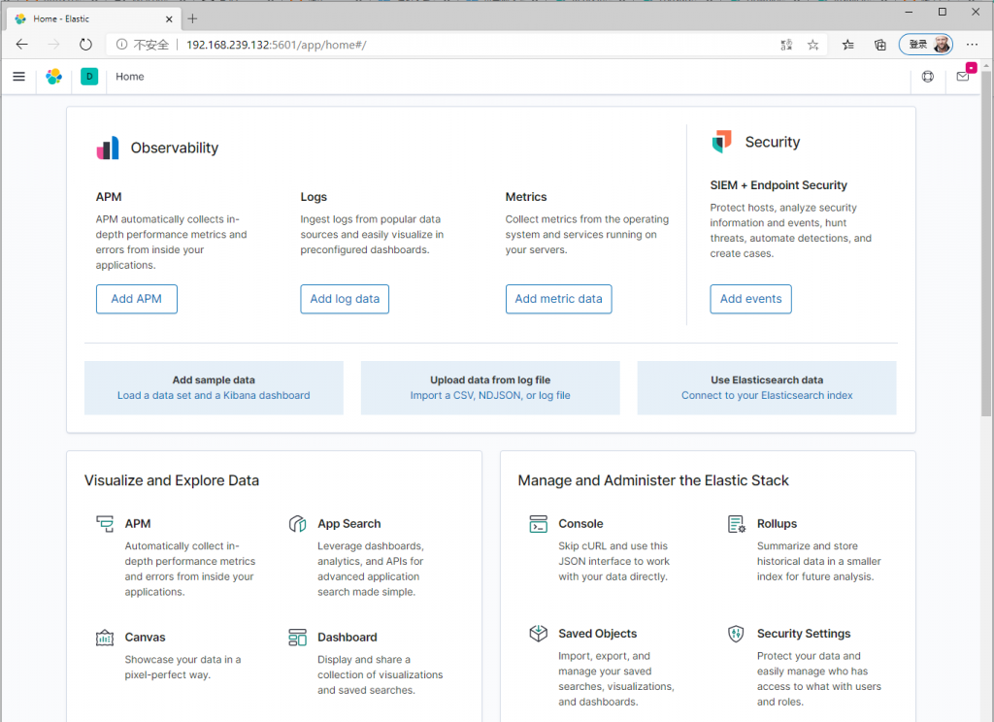Open the Console link
Image resolution: width=994 pixels, height=722 pixels.
[x=580, y=524]
